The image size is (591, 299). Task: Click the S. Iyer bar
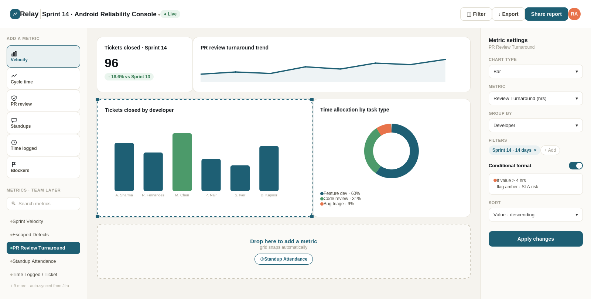(240, 178)
